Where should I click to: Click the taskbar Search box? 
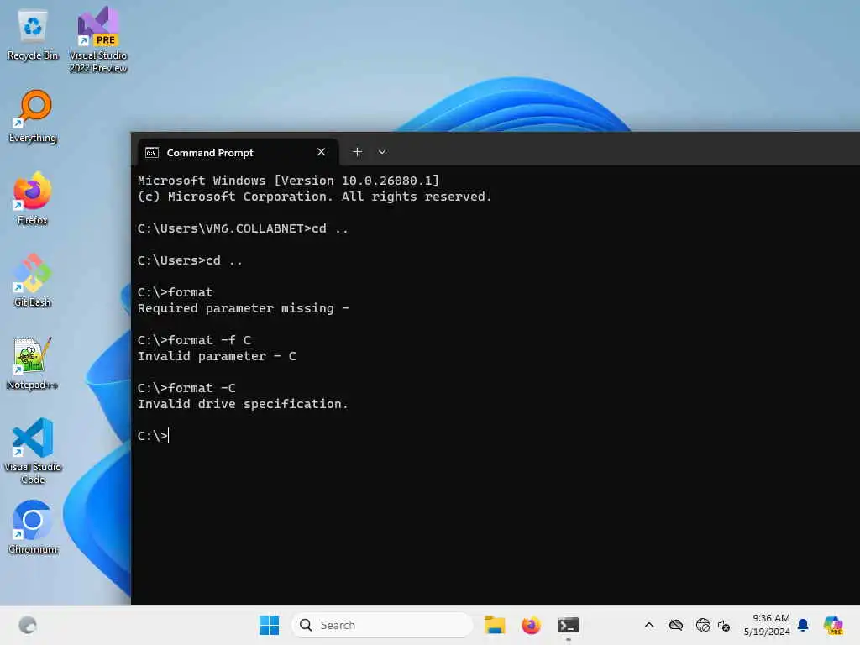[x=382, y=625]
